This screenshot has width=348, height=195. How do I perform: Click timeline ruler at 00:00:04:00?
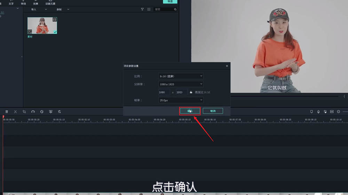coord(134,119)
